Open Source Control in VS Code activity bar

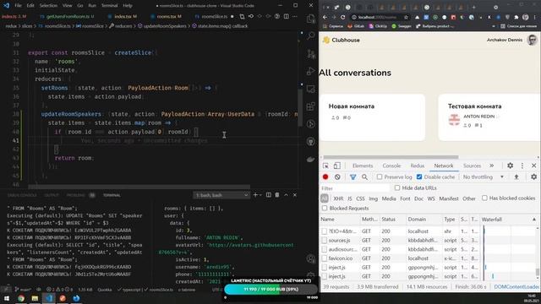(x=311, y=53)
